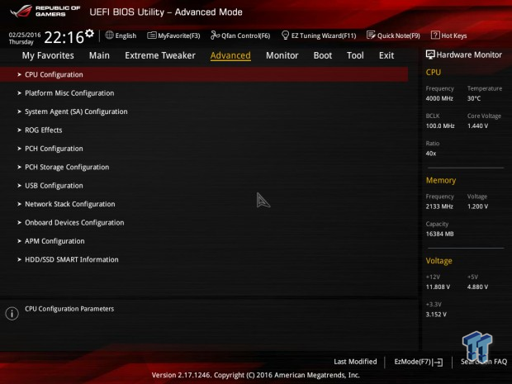Open the Extreme Tweaker tab

pos(160,55)
